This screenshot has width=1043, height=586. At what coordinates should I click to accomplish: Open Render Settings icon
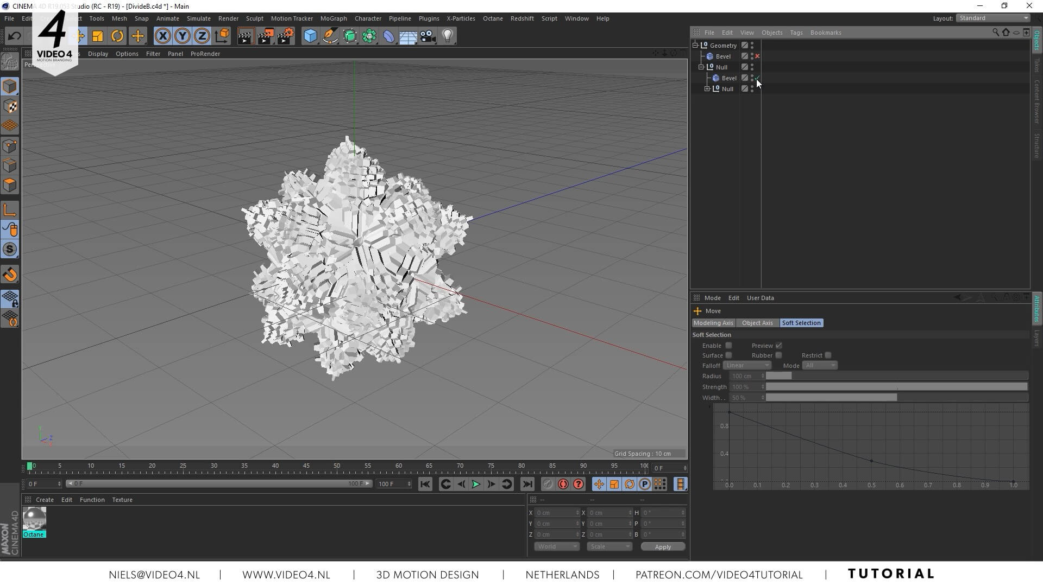coord(285,36)
